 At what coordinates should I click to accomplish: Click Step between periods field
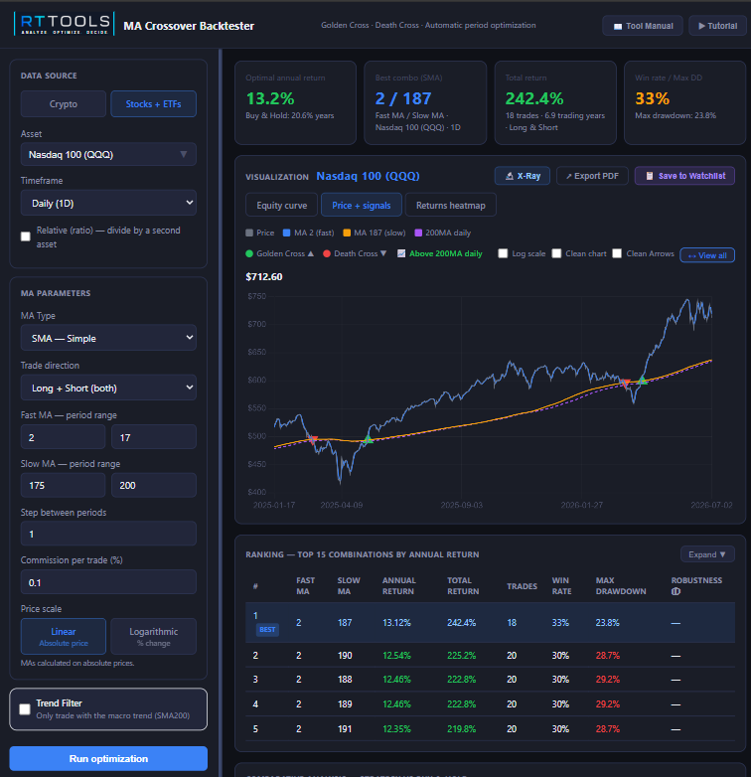108,534
